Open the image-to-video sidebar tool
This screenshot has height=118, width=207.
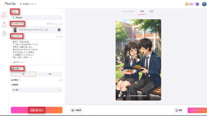tap(4, 14)
